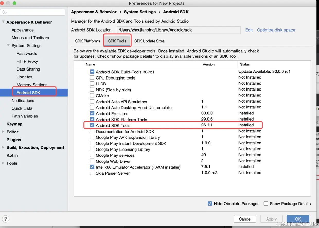Check Android Auto API Simulators checkbox
Screen dimensions: 319x228
point(92,102)
